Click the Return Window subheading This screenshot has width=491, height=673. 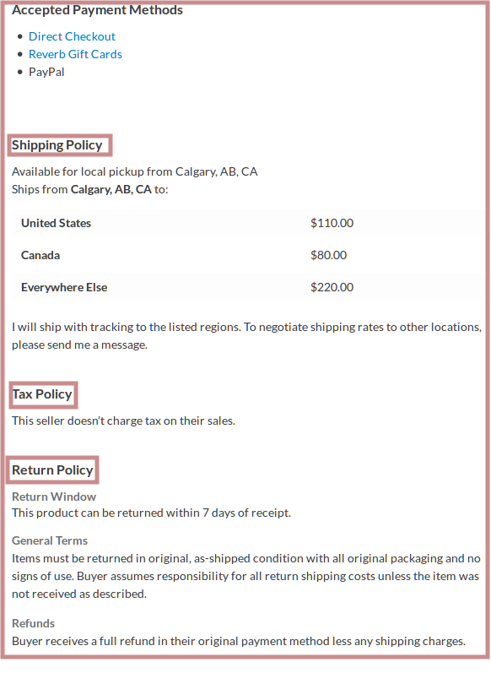(x=54, y=497)
